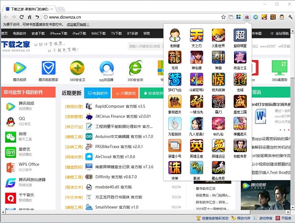Image resolution: width=295 pixels, height=223 pixels.
Task: Click the site search input field
Action: [x=145, y=46]
